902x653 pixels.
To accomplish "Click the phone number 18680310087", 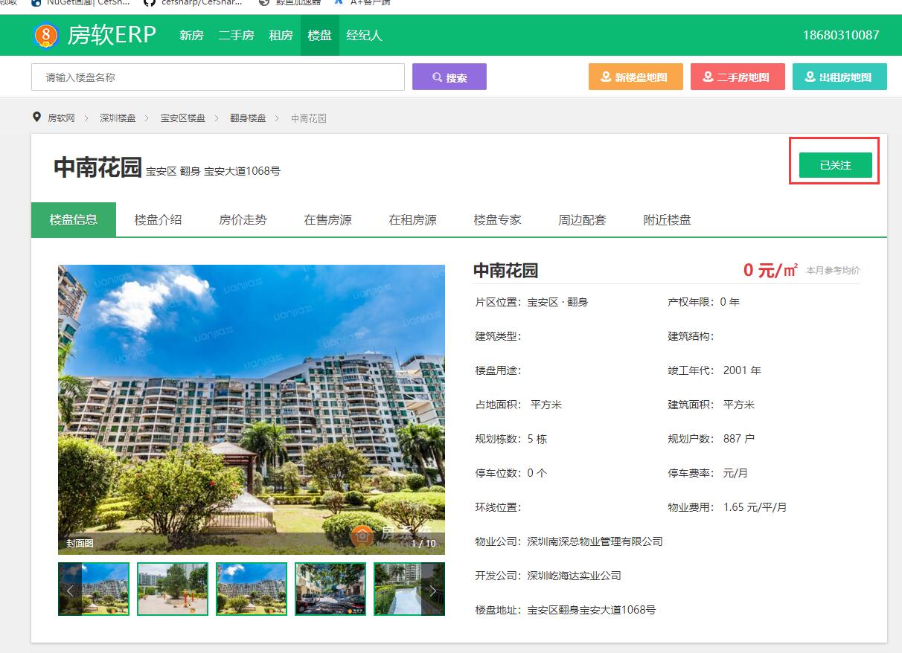I will click(841, 35).
